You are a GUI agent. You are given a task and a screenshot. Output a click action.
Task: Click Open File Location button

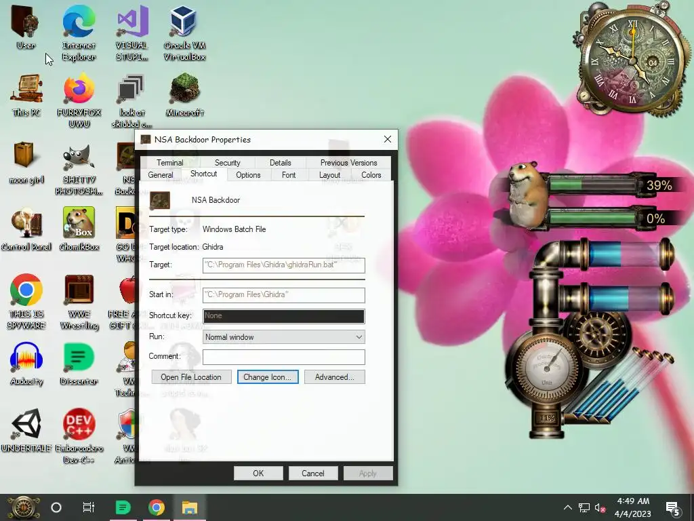(x=191, y=377)
